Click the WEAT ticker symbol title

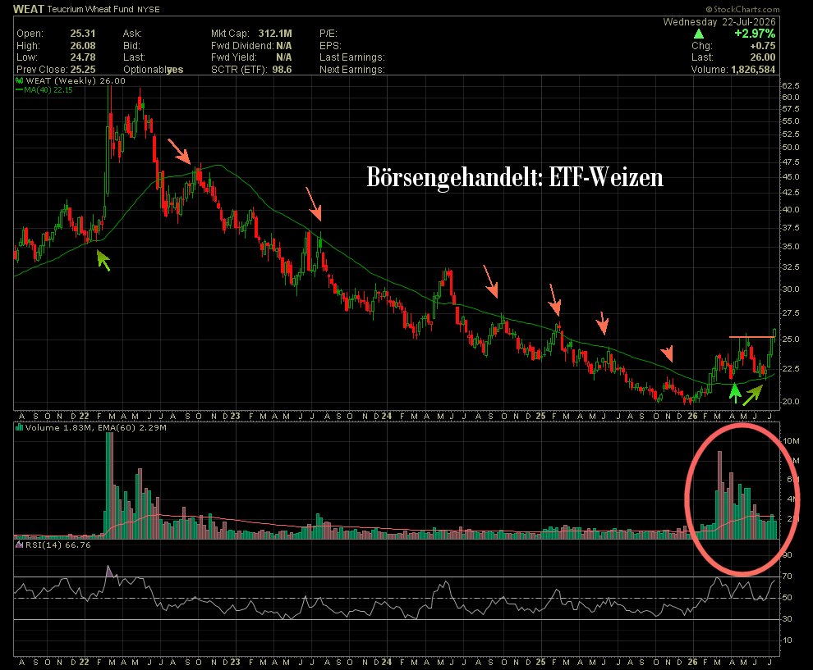pos(29,9)
